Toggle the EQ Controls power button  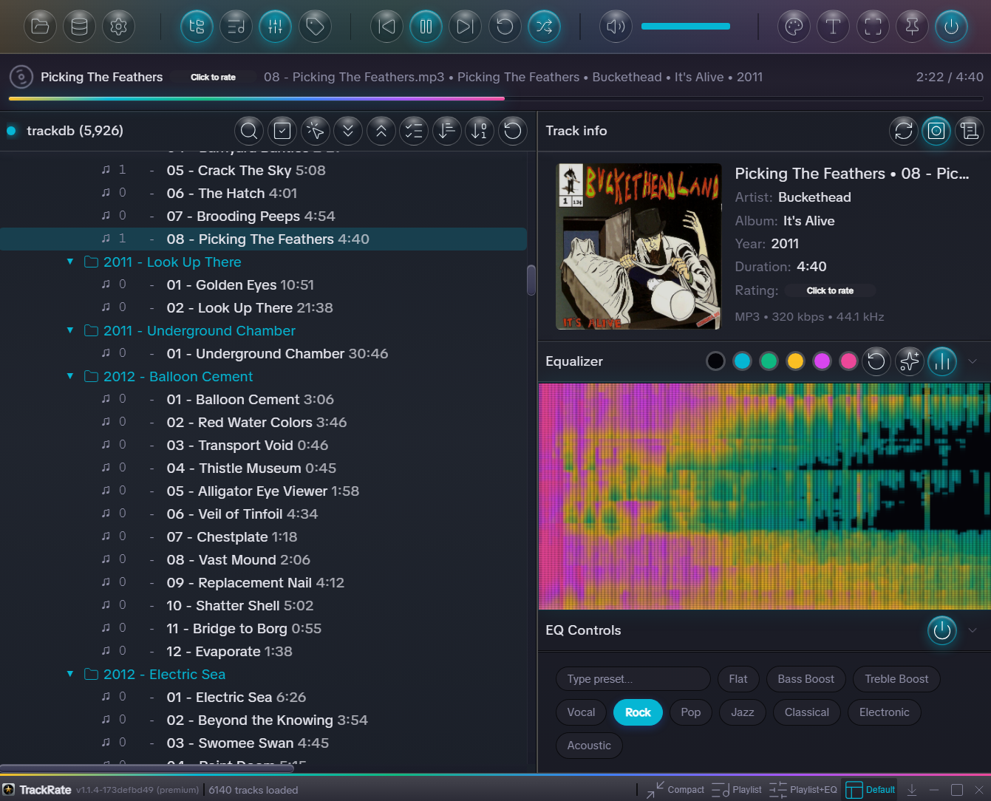tap(941, 630)
